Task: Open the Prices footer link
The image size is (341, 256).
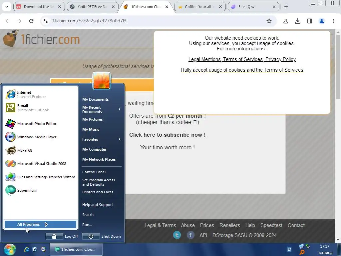Action: click(x=207, y=225)
